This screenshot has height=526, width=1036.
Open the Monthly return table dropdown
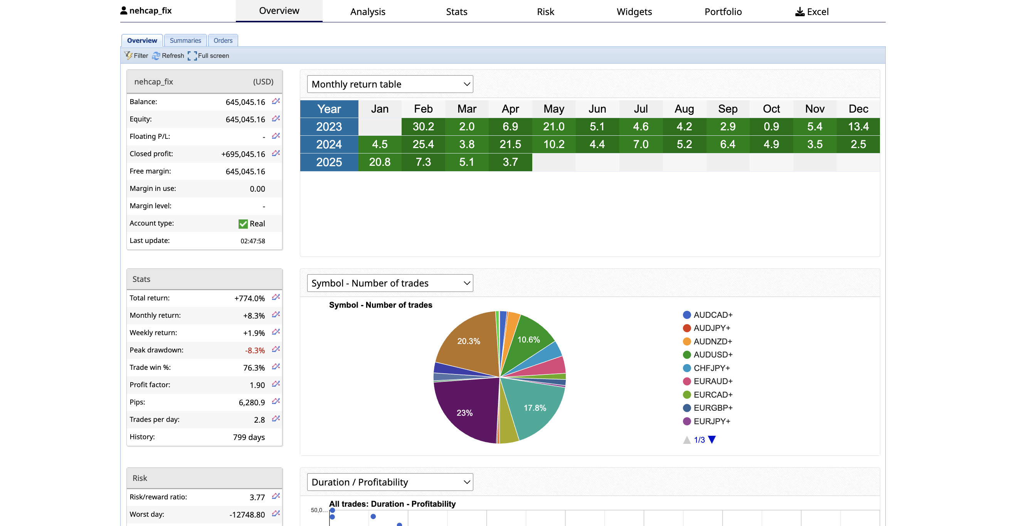(390, 84)
